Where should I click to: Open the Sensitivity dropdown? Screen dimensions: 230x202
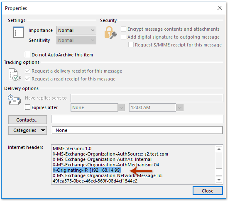[76, 40]
